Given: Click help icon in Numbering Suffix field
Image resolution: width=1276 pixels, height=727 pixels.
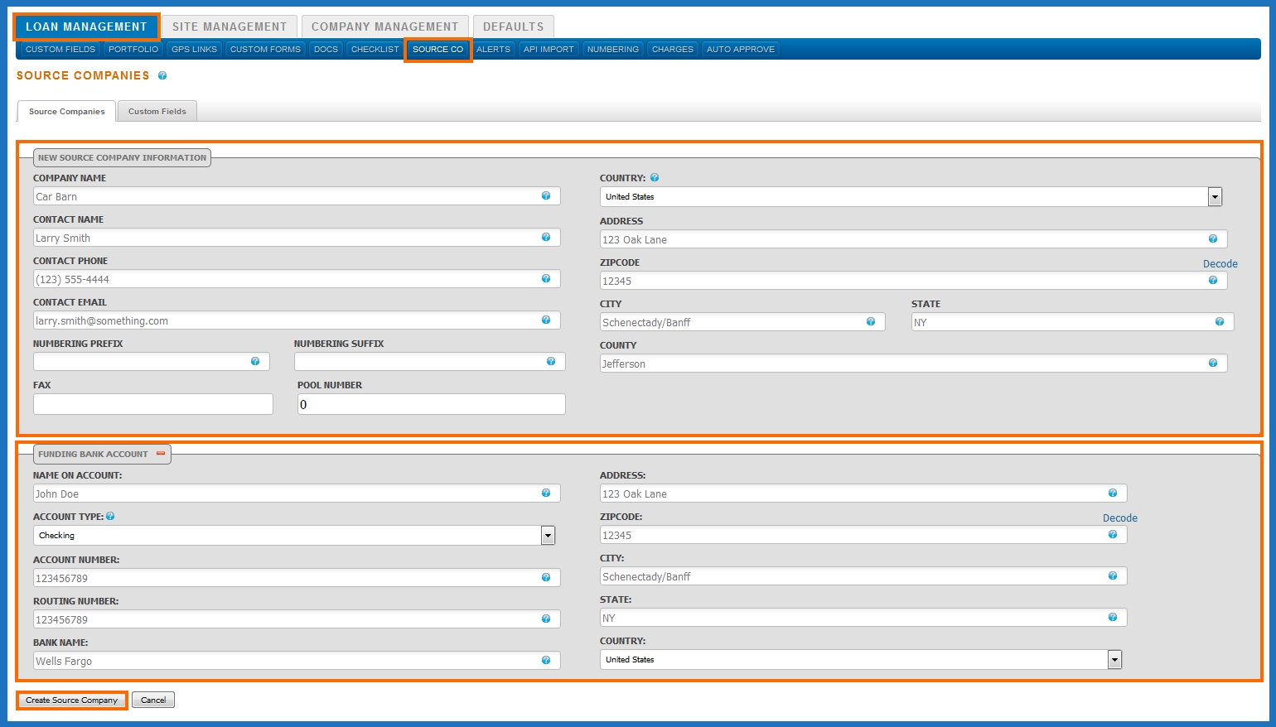Looking at the screenshot, I should coord(551,361).
